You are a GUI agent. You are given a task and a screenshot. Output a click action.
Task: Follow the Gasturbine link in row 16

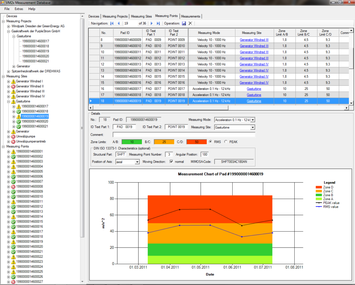[254, 89]
